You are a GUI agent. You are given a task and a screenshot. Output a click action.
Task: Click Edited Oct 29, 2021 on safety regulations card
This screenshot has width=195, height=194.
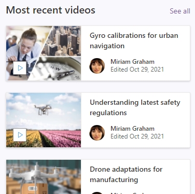137,136
